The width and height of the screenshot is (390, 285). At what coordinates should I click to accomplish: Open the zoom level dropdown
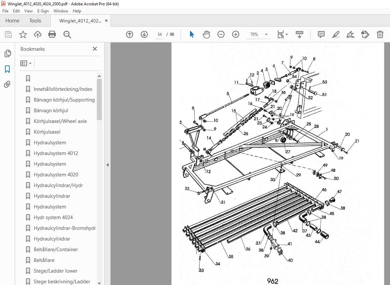(x=266, y=34)
